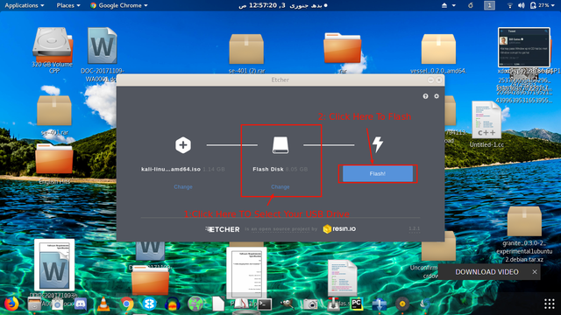Select Untitled-1.cc file on desktop
The height and width of the screenshot is (315, 561).
click(x=486, y=124)
